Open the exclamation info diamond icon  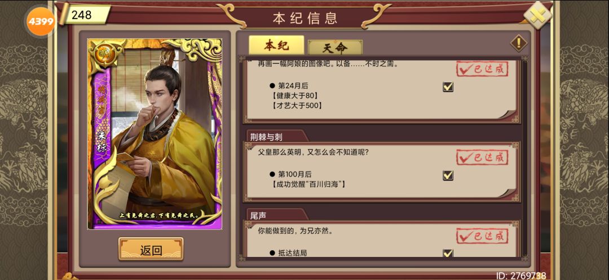[519, 43]
